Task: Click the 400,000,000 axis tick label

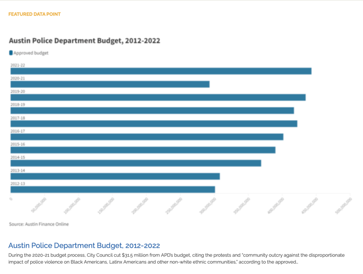Action: (276, 206)
